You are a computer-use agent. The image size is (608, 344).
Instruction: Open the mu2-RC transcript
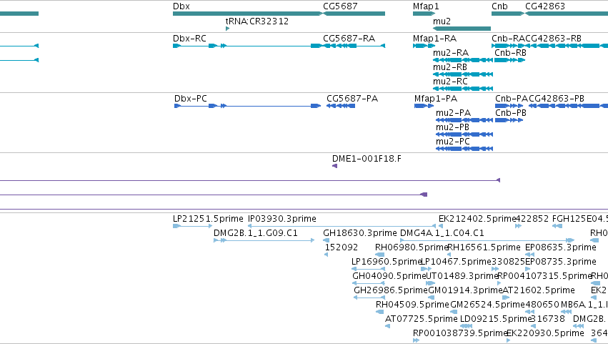click(463, 89)
